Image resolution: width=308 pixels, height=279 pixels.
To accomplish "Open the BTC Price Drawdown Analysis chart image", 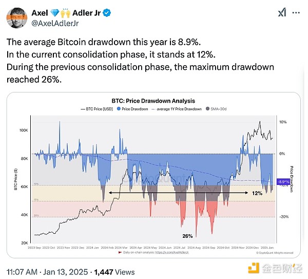I will point(153,175).
